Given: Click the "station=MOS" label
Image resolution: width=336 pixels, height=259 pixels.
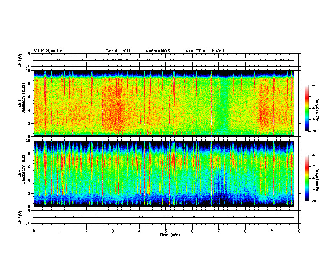Looking at the screenshot, I should pyautogui.click(x=158, y=51).
